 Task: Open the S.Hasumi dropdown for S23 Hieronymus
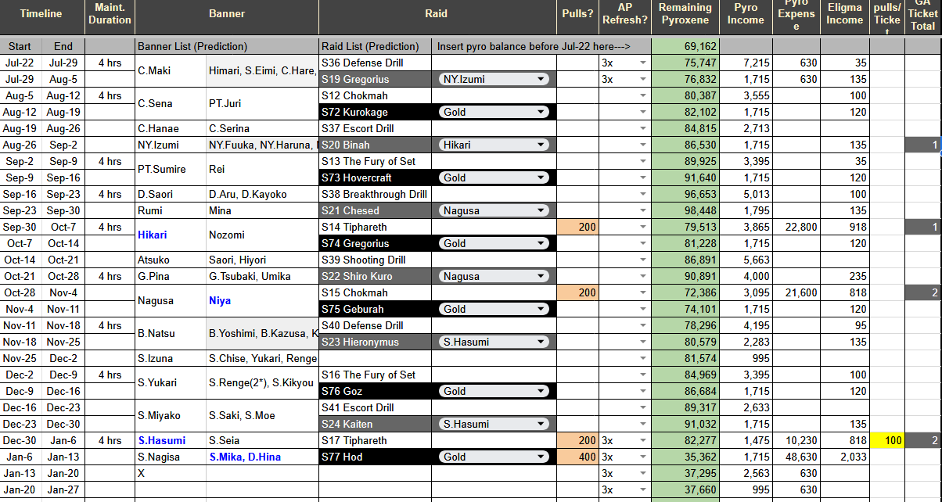(494, 342)
